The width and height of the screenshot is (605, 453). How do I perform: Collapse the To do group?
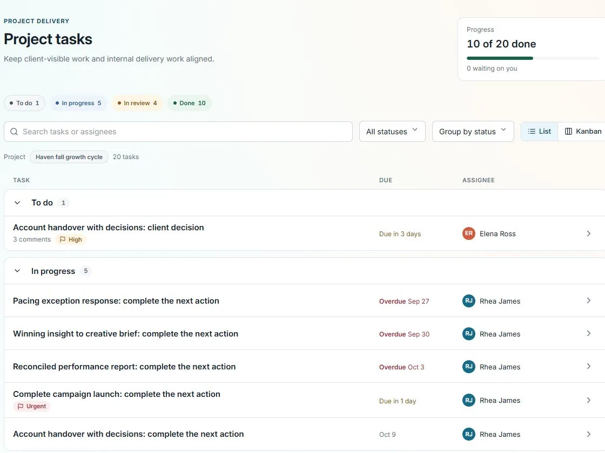[x=17, y=203]
